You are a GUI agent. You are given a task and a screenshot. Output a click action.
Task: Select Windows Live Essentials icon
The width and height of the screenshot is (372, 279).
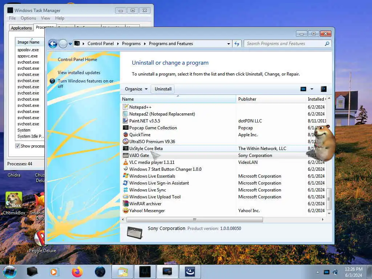click(x=125, y=176)
